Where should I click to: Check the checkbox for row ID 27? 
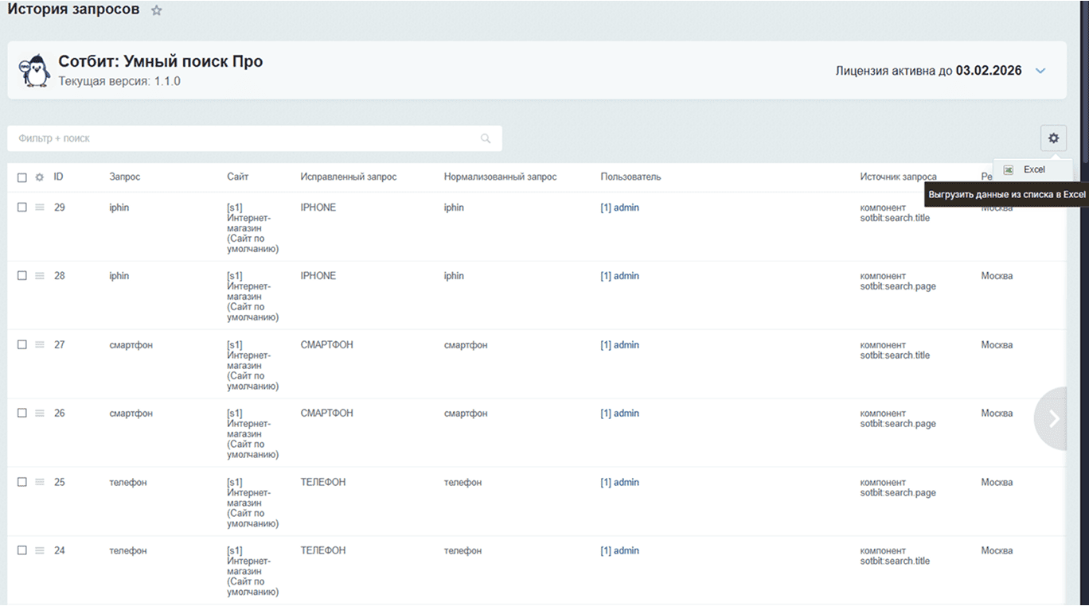point(22,344)
